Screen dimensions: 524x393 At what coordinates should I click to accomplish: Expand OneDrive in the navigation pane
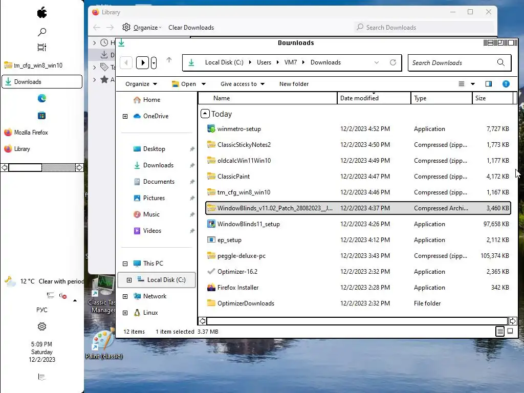[125, 116]
